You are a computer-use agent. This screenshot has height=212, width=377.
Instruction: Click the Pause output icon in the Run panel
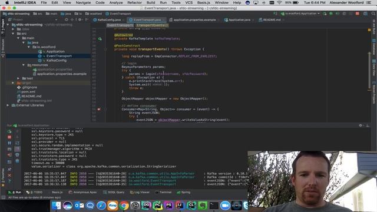(9, 143)
